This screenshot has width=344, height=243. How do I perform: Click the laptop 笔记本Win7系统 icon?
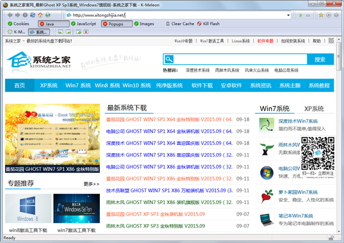point(267,220)
